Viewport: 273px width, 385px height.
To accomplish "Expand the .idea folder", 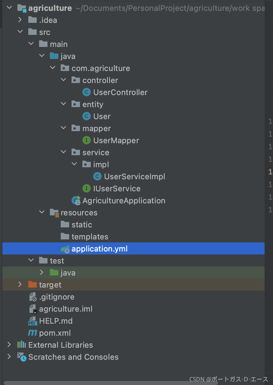I will tap(20, 20).
